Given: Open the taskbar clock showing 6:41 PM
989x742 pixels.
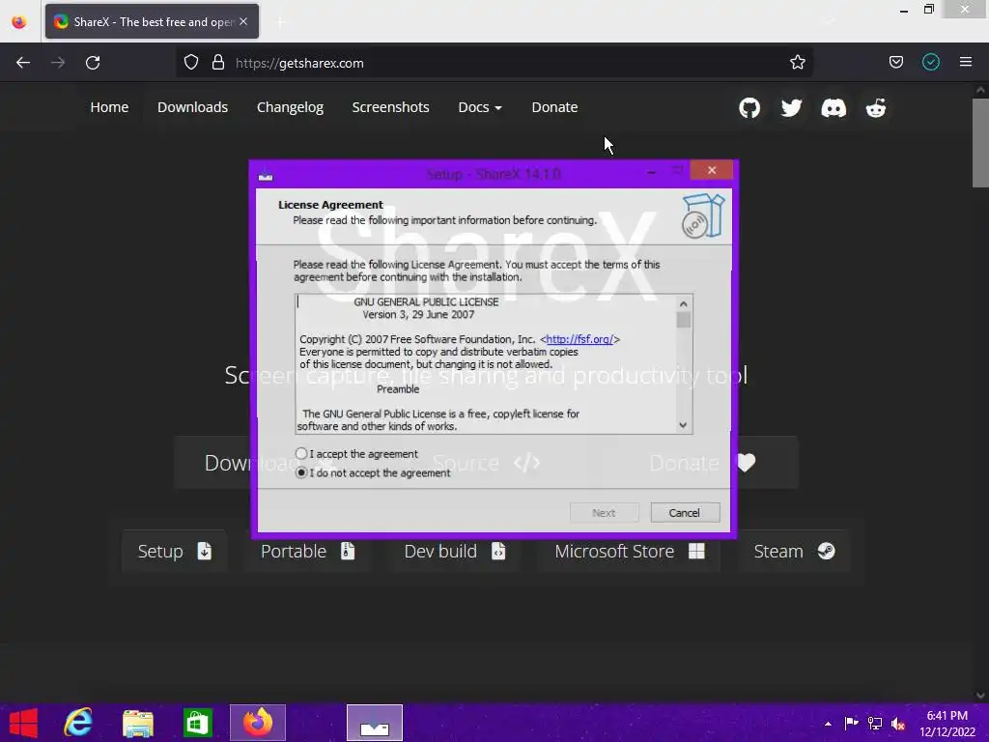Looking at the screenshot, I should point(947,723).
